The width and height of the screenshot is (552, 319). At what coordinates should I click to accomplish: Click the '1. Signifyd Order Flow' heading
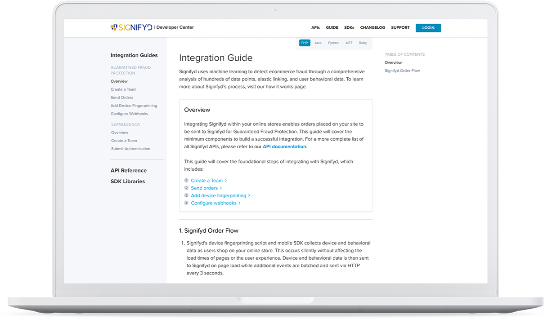point(209,230)
